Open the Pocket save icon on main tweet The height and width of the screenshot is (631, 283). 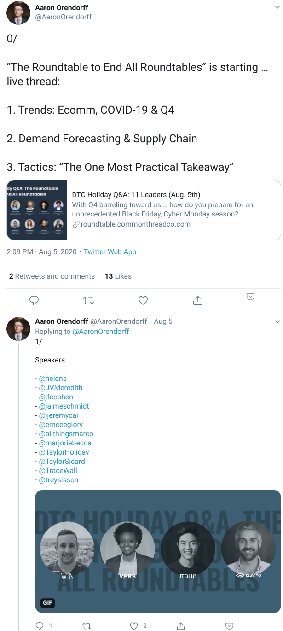[251, 297]
